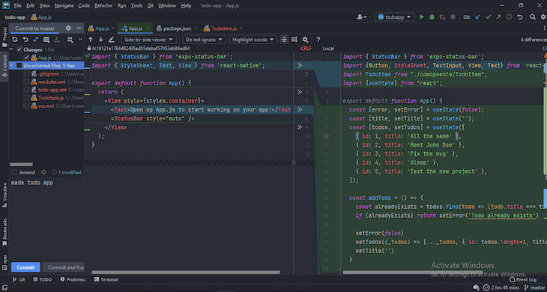This screenshot has width=547, height=292.
Task: Open the Terminal tool window
Action: (106, 279)
